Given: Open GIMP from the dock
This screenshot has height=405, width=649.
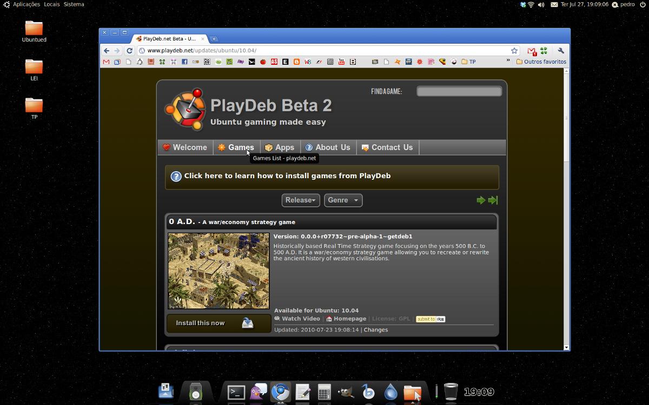Looking at the screenshot, I should click(346, 392).
